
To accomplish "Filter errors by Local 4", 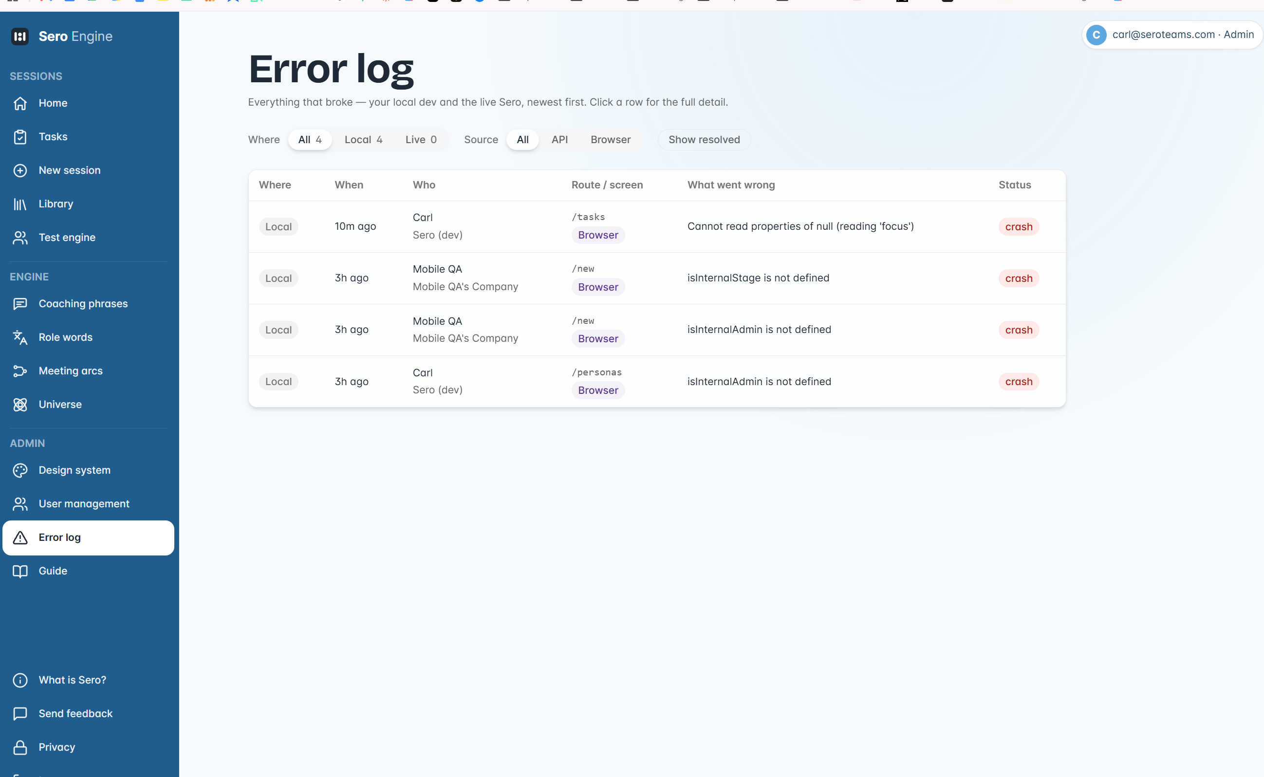I will coord(363,140).
